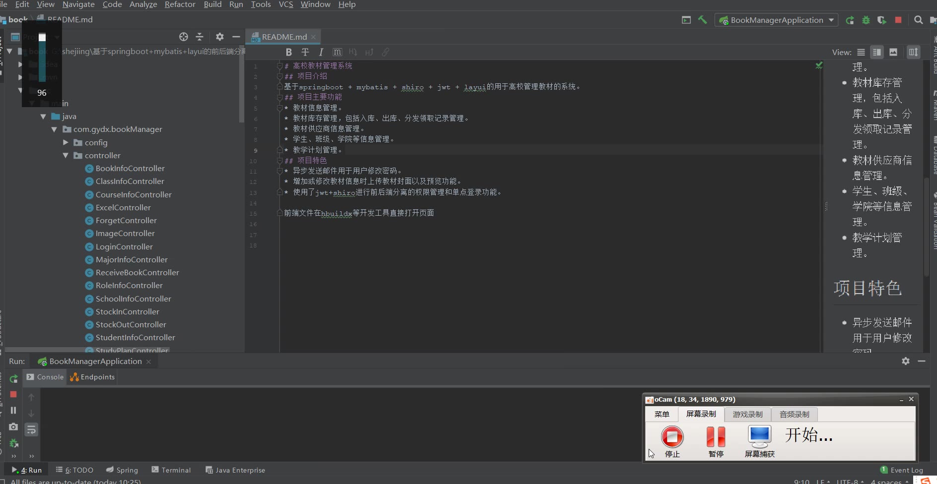Click the camera thread dump icon
937x484 pixels.
(13, 427)
